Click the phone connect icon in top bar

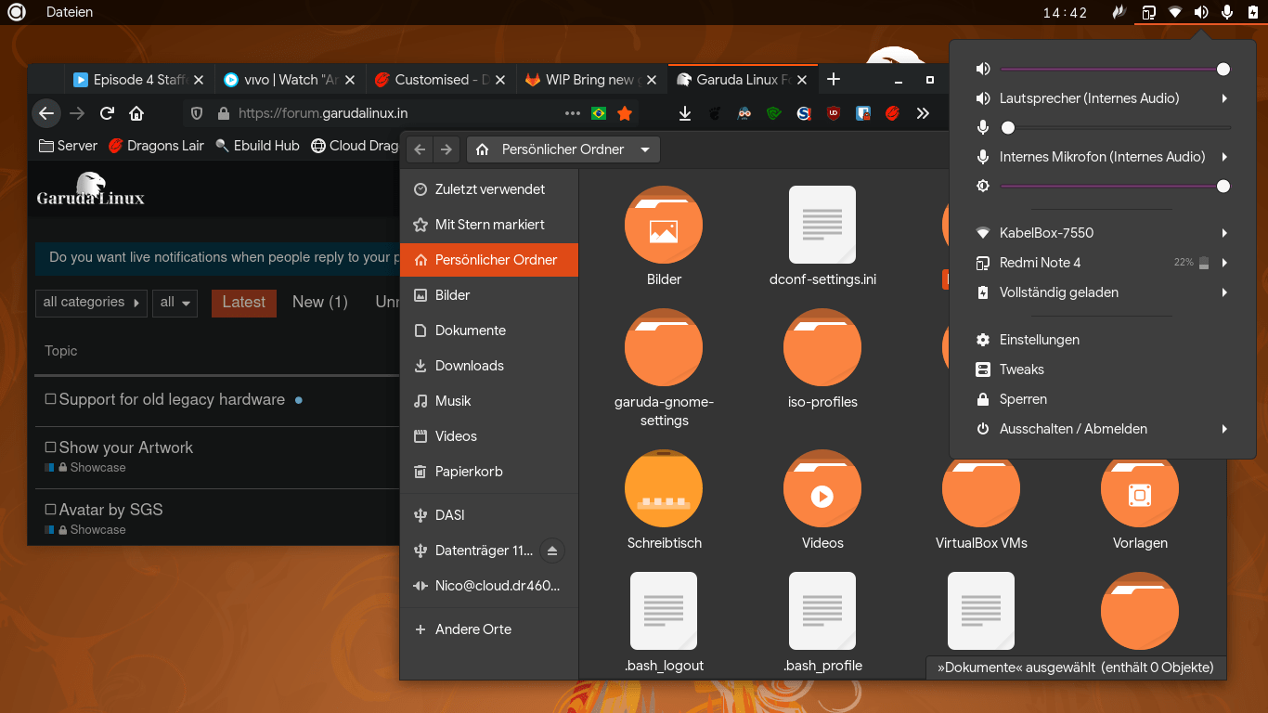(x=1148, y=12)
